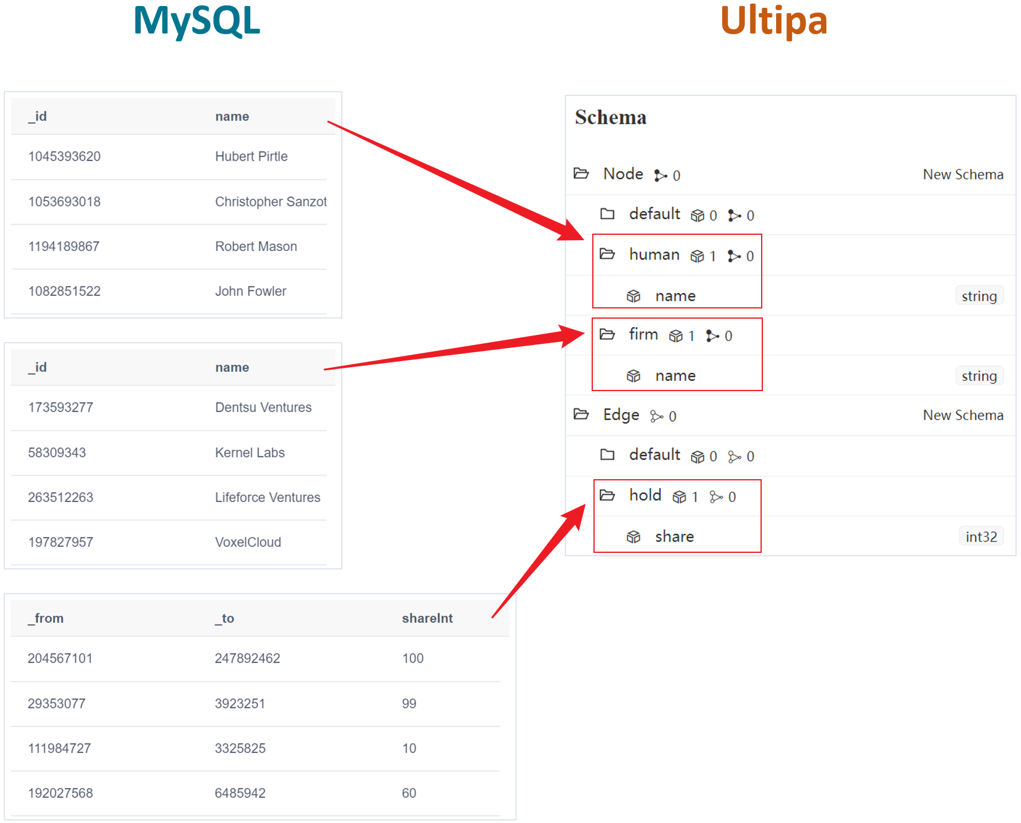Select the default label under Node
Screen dimensions: 1021x823
(x=655, y=214)
